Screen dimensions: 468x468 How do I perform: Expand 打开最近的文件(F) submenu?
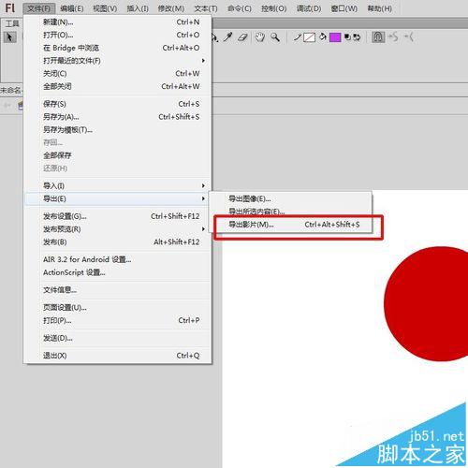[x=118, y=61]
